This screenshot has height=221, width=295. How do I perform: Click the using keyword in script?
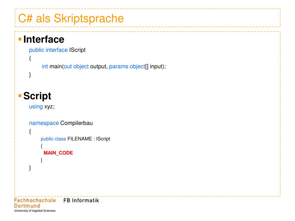pyautogui.click(x=36, y=107)
